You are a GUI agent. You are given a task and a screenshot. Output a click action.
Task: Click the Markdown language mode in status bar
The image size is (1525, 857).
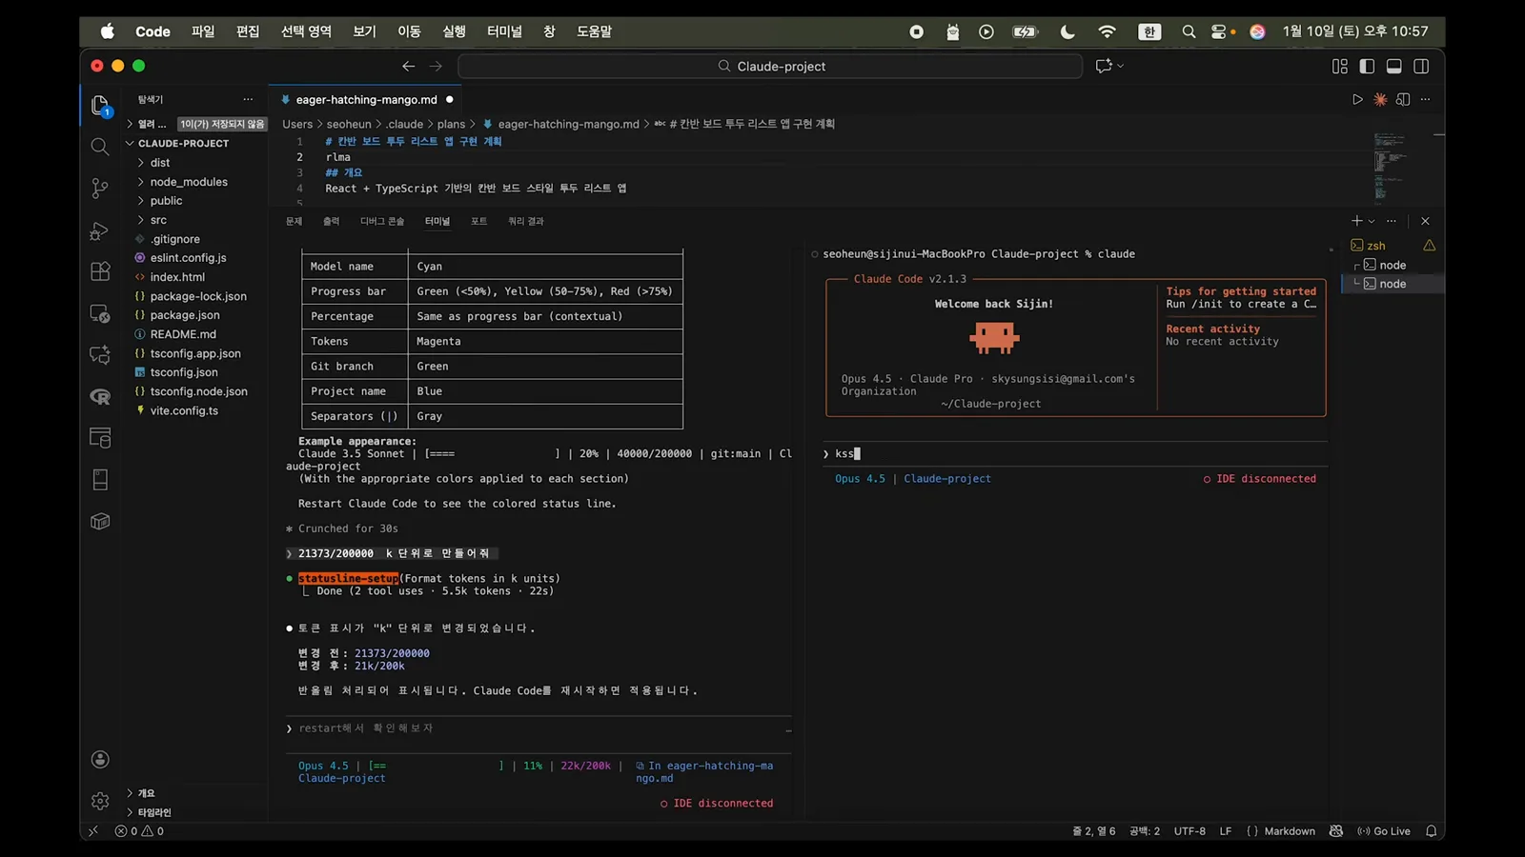1289,831
